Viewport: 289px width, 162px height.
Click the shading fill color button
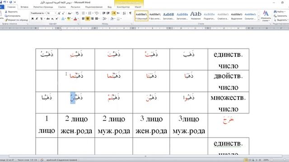112,18
